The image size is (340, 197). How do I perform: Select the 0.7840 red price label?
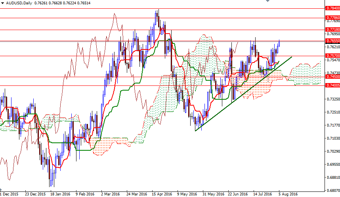point(332,8)
